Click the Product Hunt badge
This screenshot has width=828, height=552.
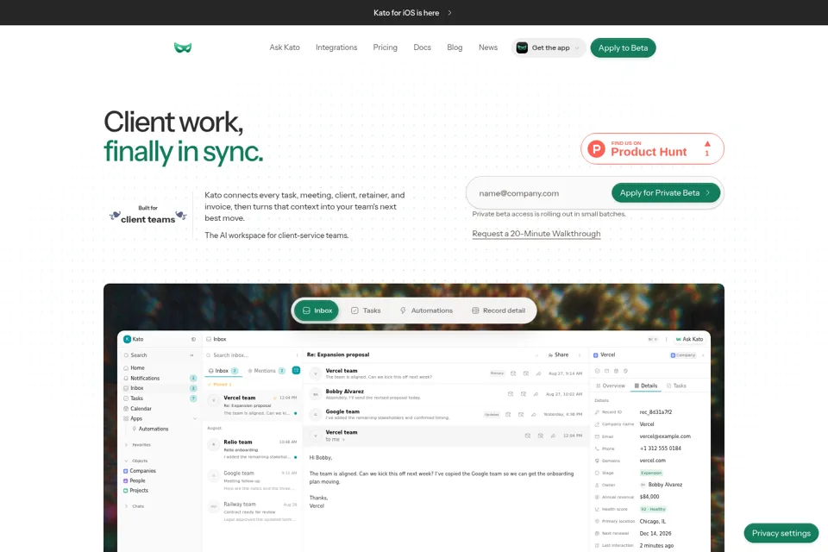click(652, 149)
